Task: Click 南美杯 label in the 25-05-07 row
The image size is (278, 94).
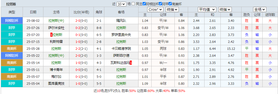Action: [x=12, y=77]
